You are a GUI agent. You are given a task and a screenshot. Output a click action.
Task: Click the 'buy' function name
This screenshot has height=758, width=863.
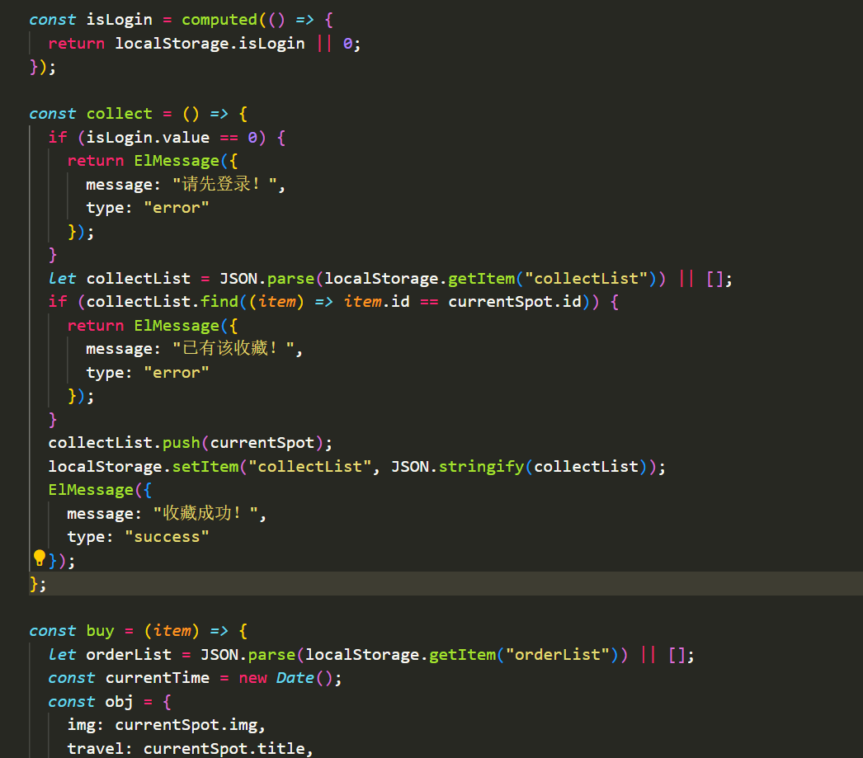100,631
